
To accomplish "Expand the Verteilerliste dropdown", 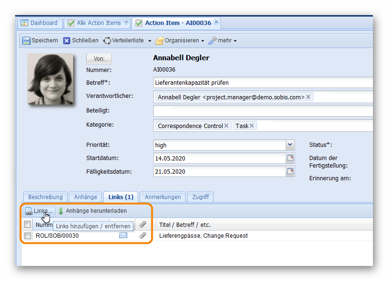I will (x=149, y=41).
